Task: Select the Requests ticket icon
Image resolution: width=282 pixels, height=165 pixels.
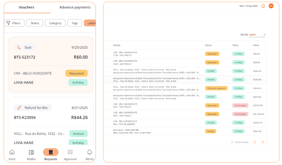Action: click(x=51, y=152)
